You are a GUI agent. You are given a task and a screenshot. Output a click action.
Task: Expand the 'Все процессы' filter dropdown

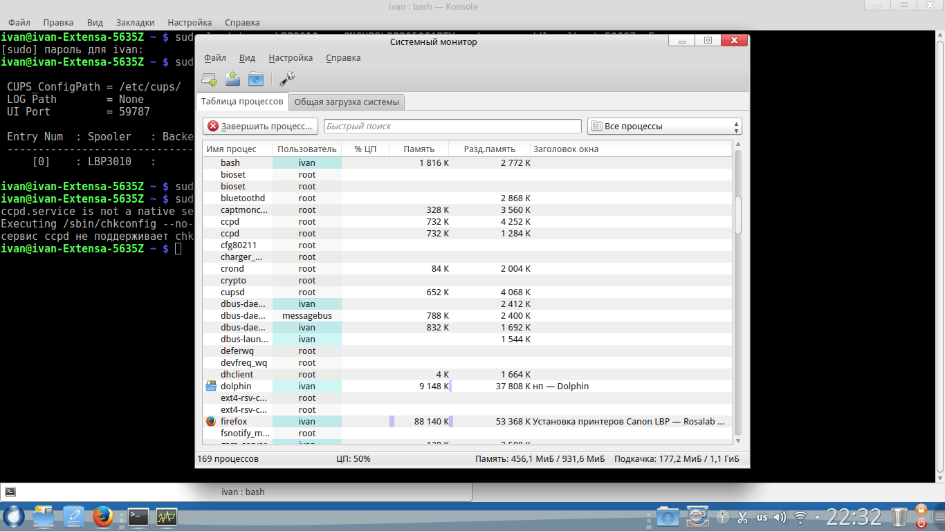click(664, 127)
